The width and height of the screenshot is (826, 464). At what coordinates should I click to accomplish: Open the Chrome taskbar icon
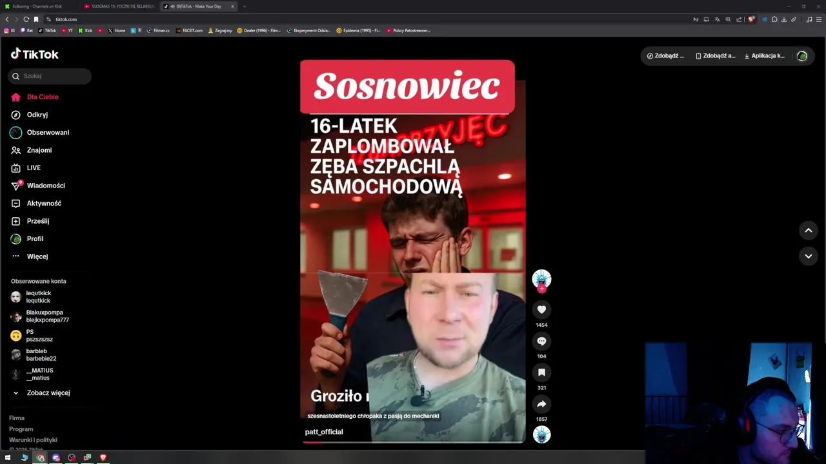40,458
